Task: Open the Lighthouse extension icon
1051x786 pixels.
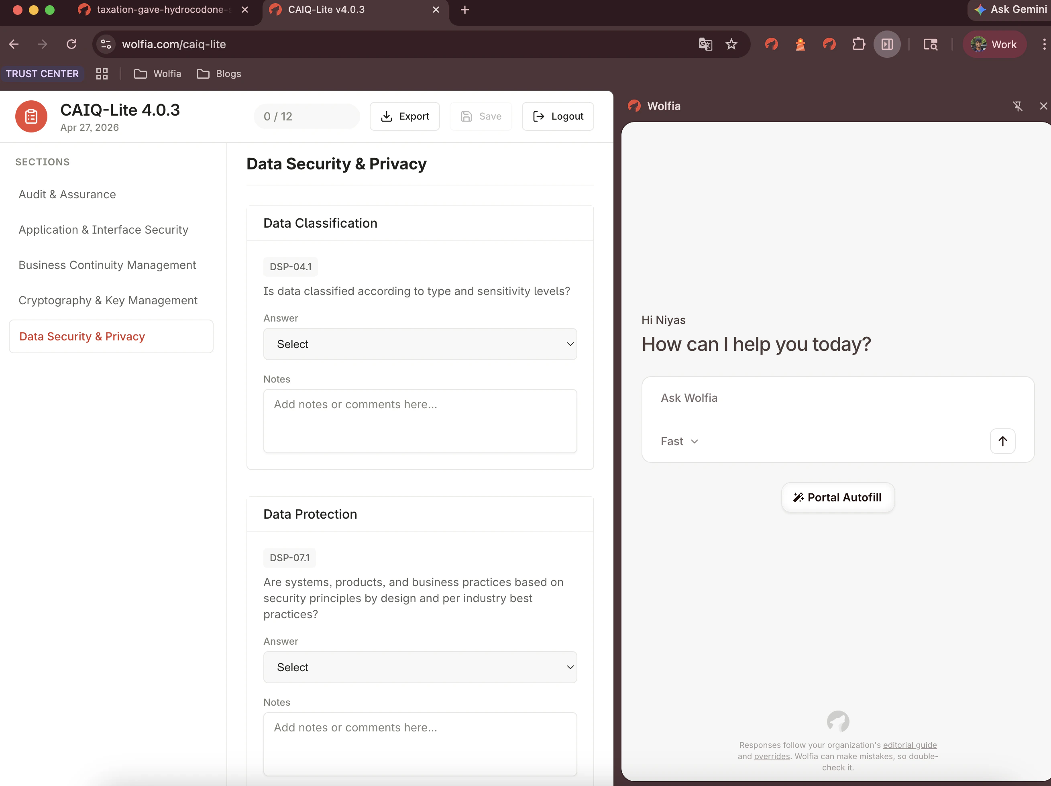Action: tap(800, 44)
